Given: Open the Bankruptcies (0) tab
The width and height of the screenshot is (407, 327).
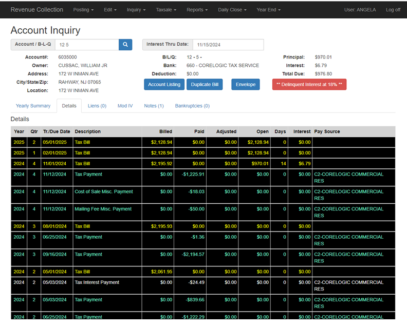Looking at the screenshot, I should point(192,106).
